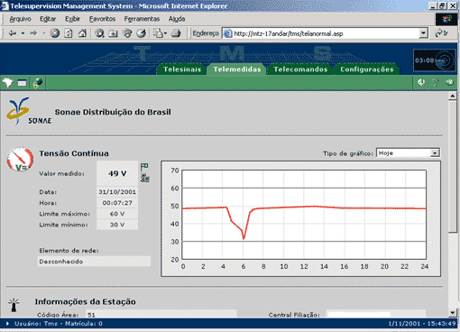Open the Configurações tab
The width and height of the screenshot is (460, 332).
(x=367, y=69)
